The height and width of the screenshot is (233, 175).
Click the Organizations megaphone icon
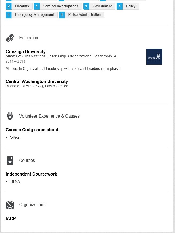[10, 205]
